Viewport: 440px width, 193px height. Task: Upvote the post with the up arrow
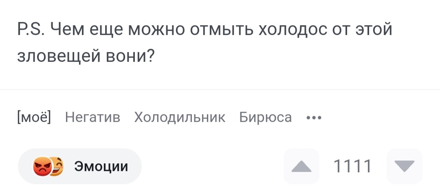pos(301,166)
